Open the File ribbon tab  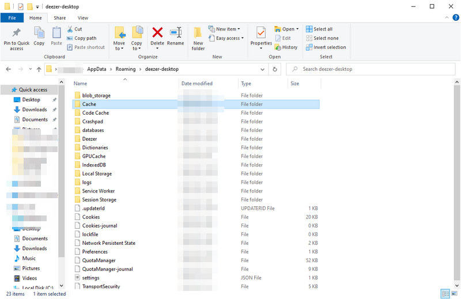(x=12, y=18)
